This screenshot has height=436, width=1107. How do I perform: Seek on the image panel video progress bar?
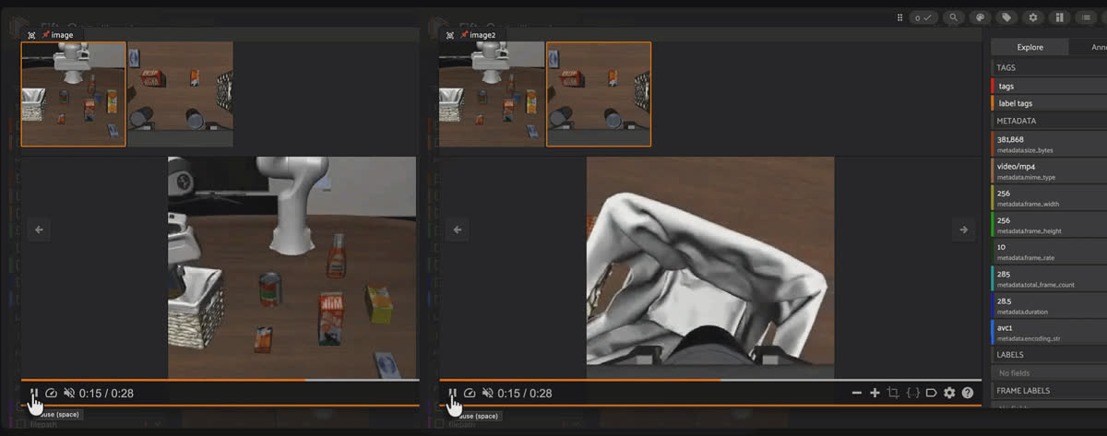pyautogui.click(x=220, y=379)
